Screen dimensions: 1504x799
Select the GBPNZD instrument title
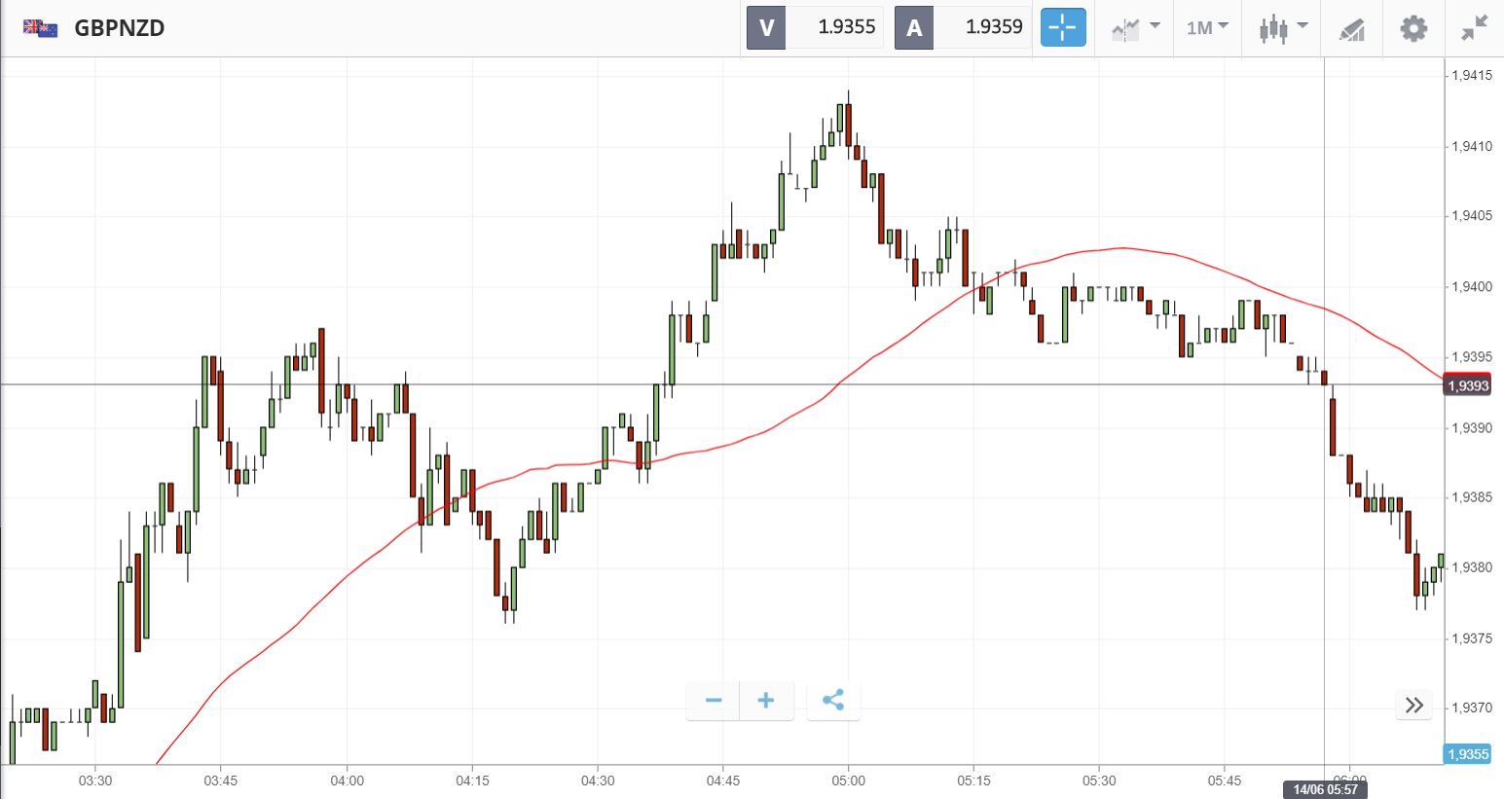119,27
